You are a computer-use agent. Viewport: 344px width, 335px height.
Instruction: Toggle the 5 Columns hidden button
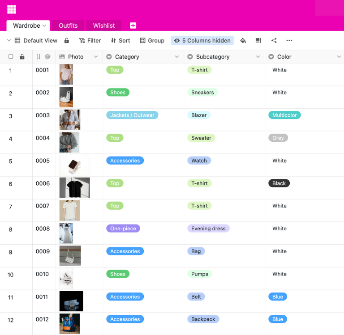tap(202, 41)
